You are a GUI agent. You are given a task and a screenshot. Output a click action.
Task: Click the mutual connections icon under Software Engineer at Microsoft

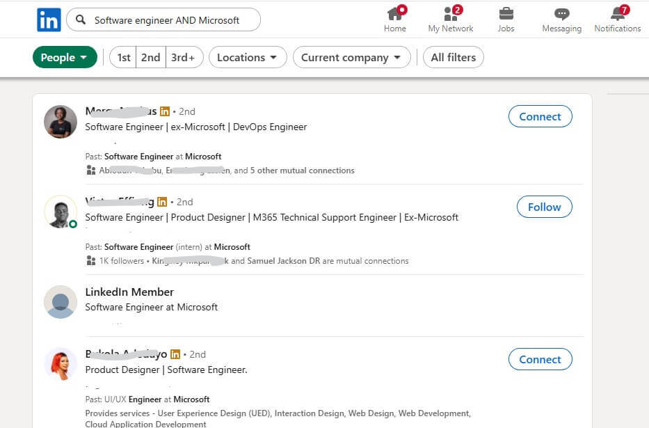91,170
